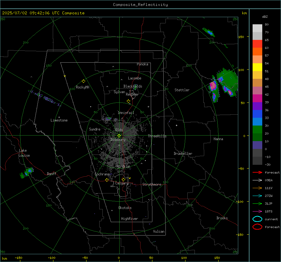Viewport: 281px width, 262px height.
Task: Click the Limestone label
Action: pos(59,120)
